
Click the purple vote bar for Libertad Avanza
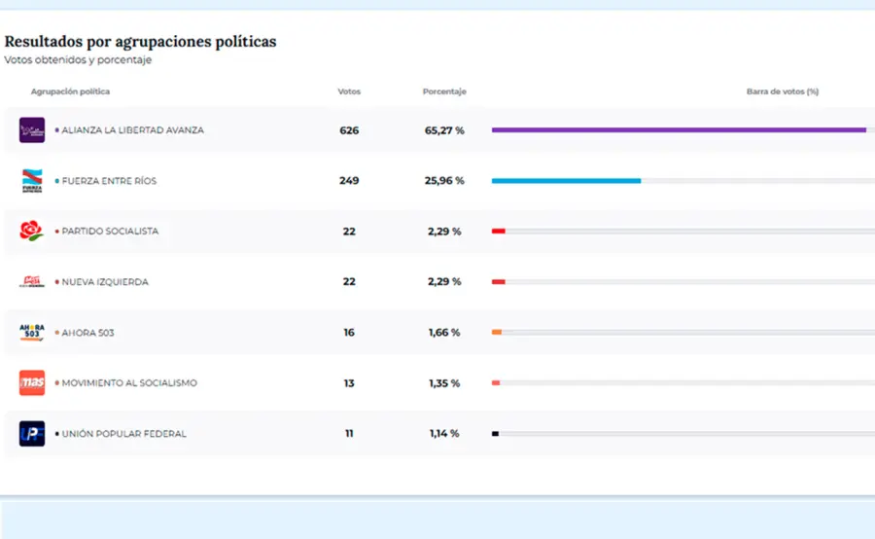point(678,129)
